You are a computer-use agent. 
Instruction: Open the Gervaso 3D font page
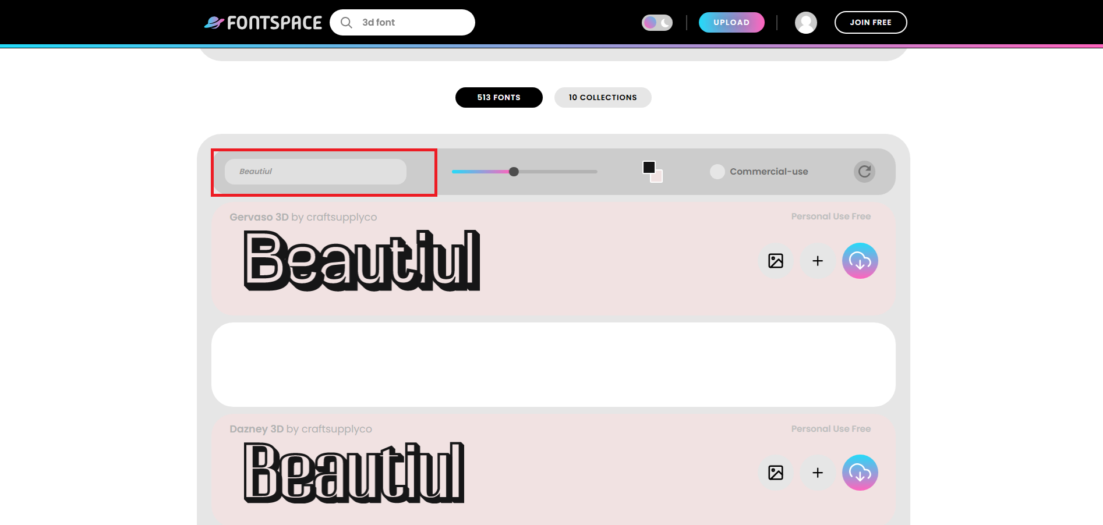coord(260,217)
